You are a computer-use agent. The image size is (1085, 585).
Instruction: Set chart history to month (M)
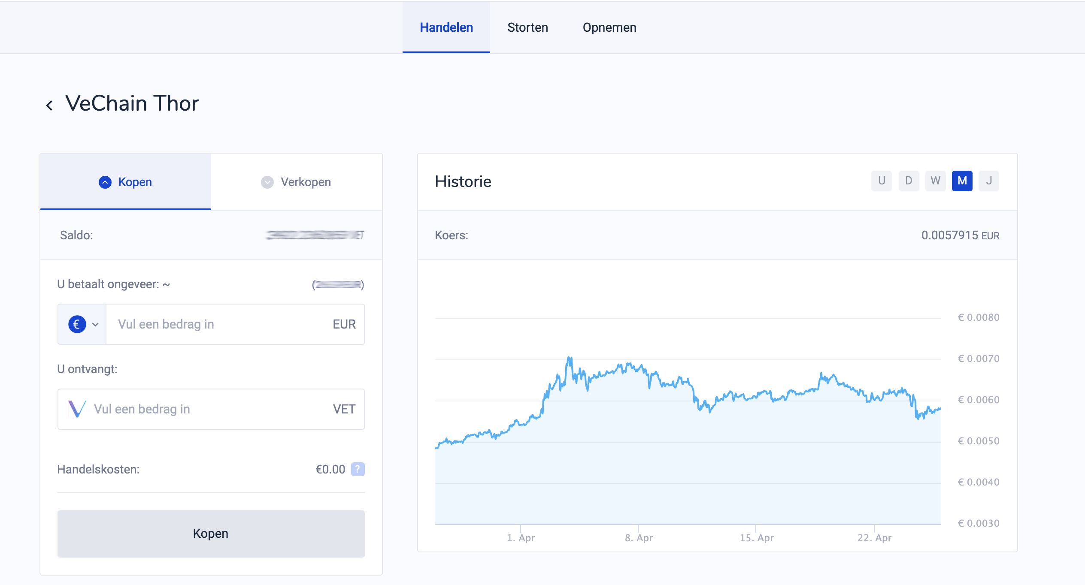[962, 181]
